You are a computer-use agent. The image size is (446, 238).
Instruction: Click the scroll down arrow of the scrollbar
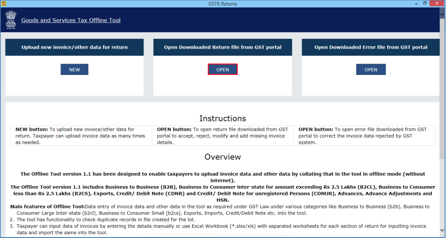pyautogui.click(x=443, y=230)
